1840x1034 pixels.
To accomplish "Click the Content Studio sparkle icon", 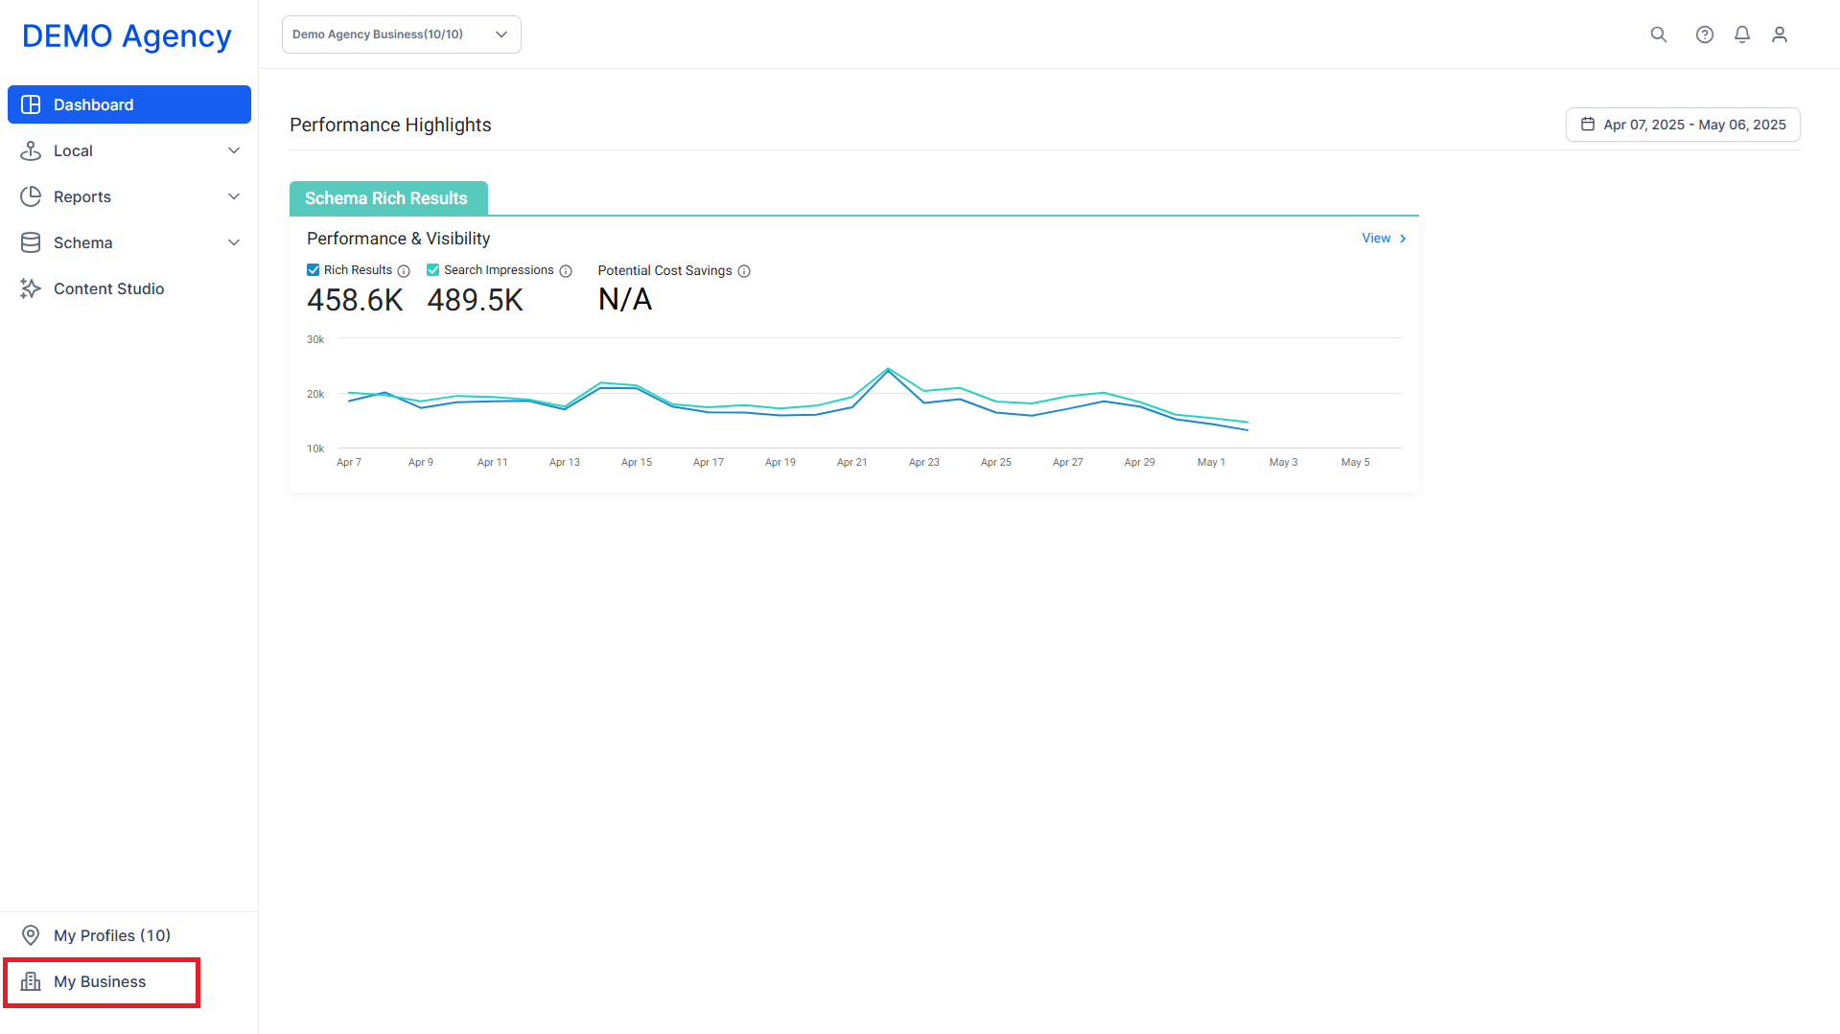I will (31, 288).
